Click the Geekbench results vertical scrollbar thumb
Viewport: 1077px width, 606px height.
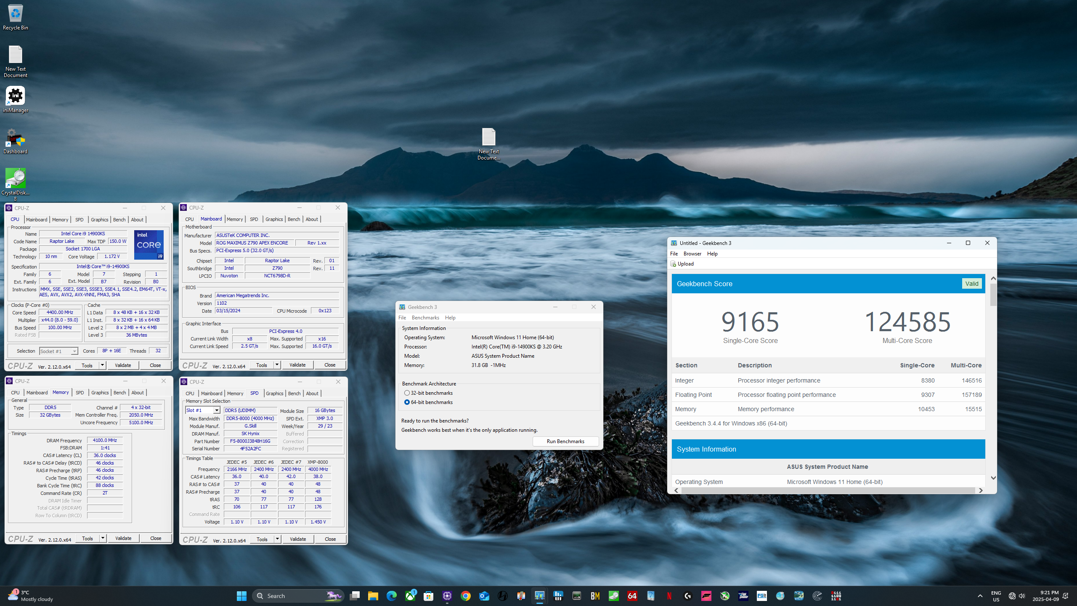pos(993,295)
